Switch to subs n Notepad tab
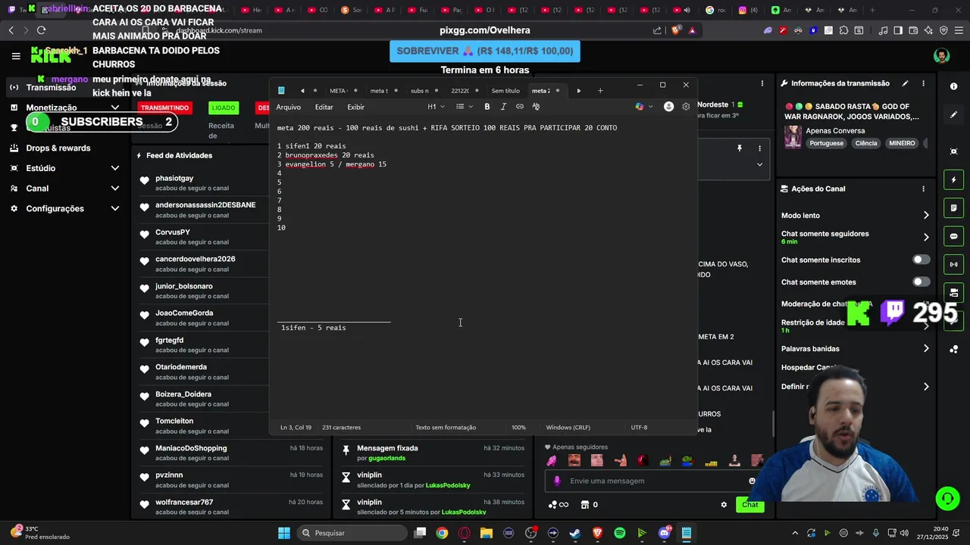 [x=419, y=91]
